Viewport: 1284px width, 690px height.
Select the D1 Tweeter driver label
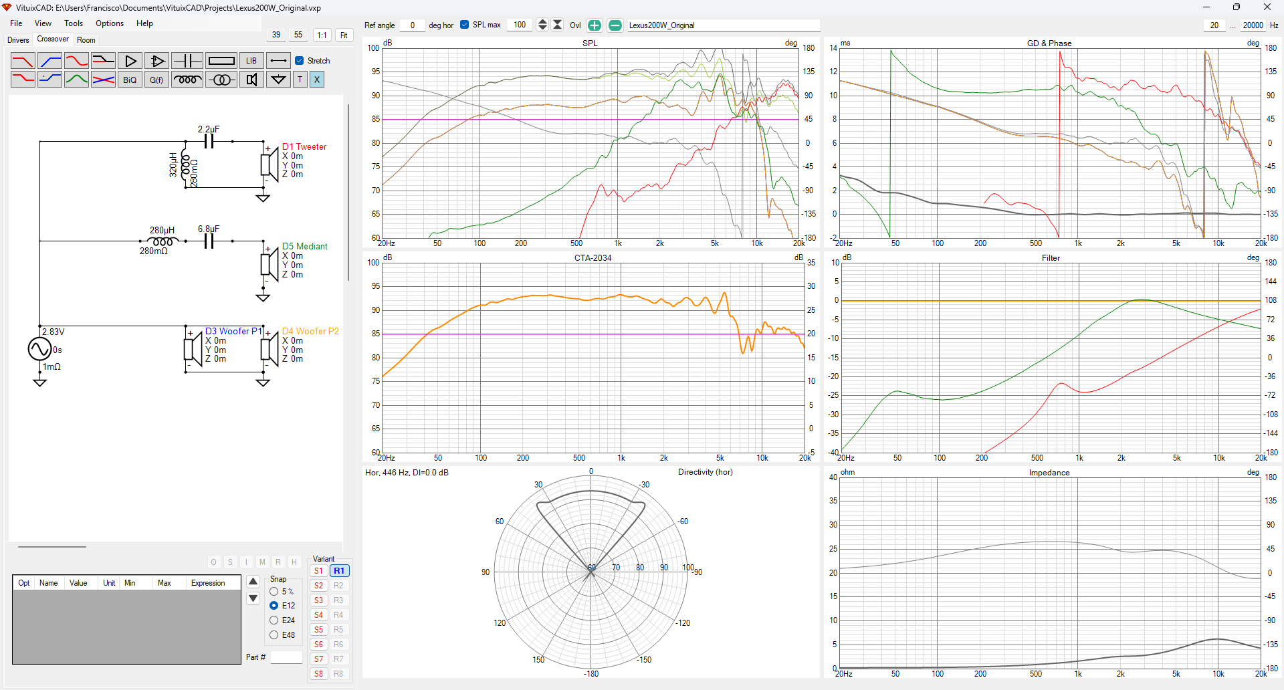pos(304,147)
